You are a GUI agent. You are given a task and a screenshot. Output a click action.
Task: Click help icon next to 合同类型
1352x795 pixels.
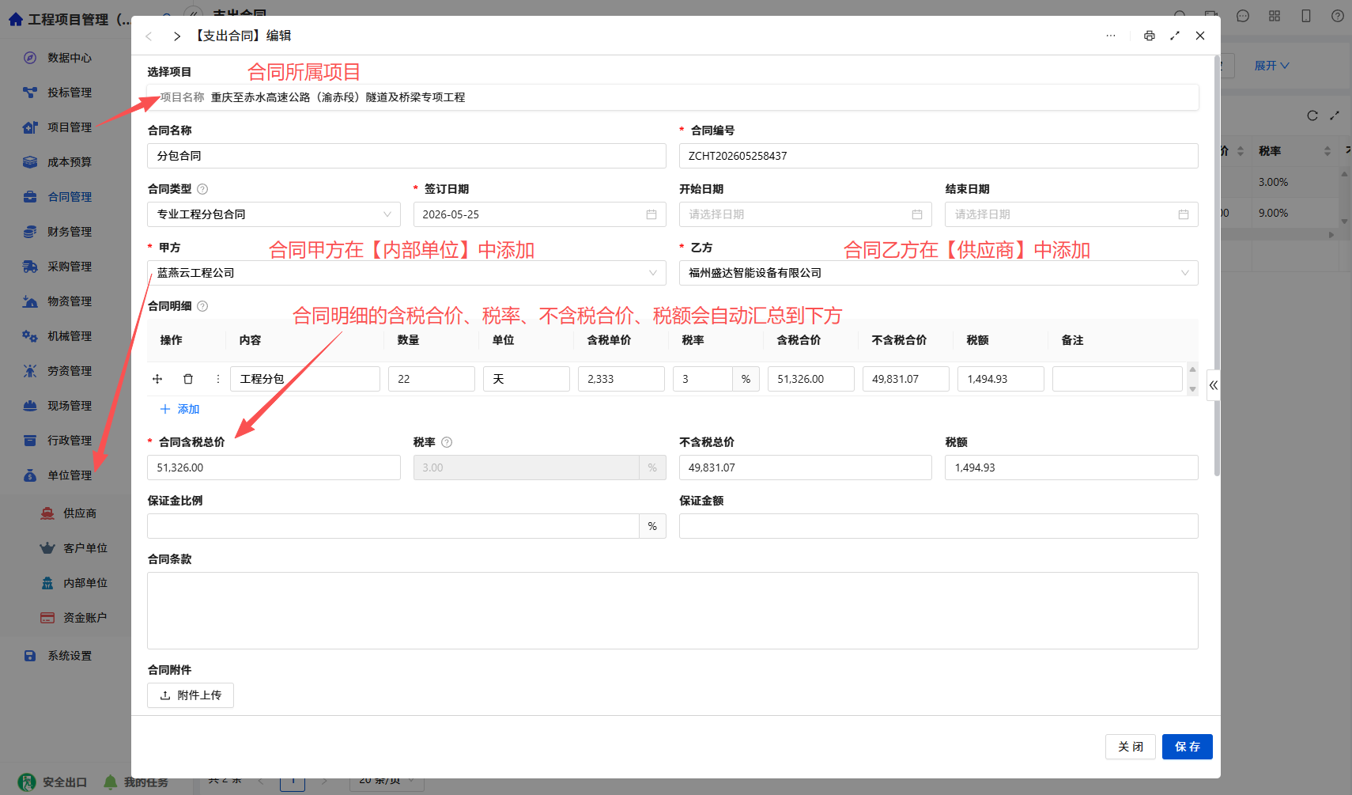(202, 189)
